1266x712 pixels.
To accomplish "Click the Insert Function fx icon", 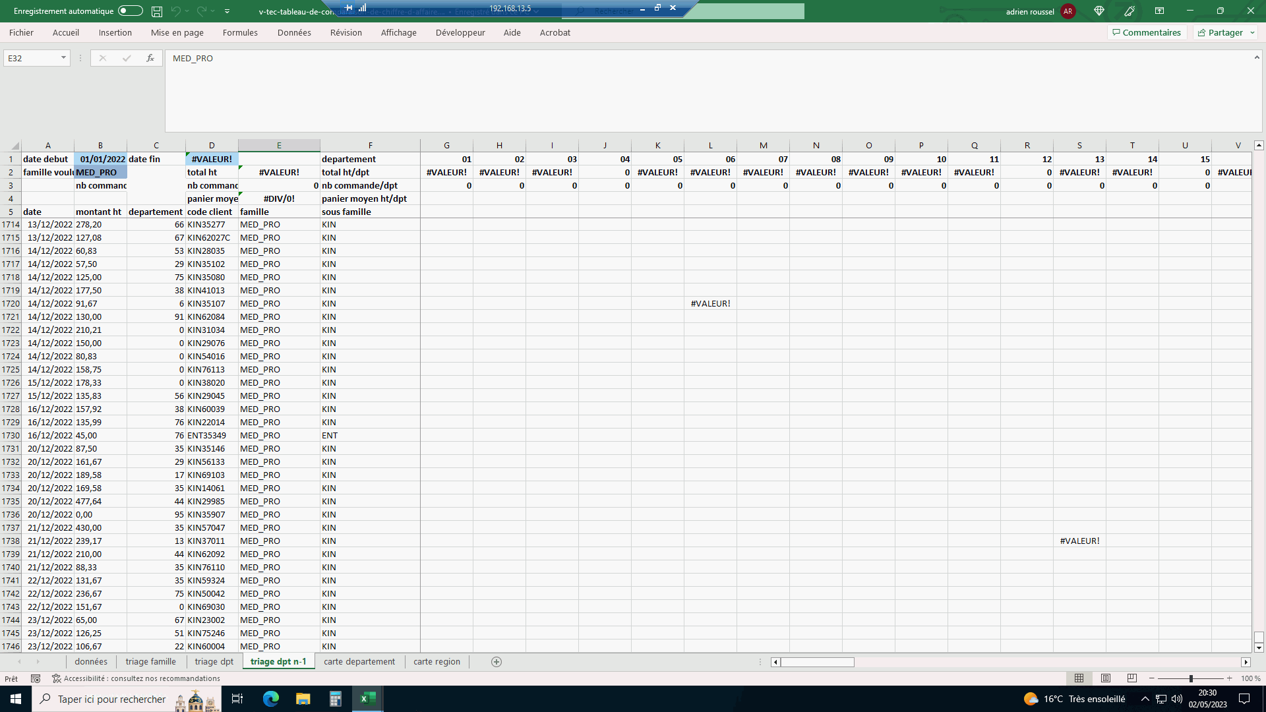I will coord(150,58).
